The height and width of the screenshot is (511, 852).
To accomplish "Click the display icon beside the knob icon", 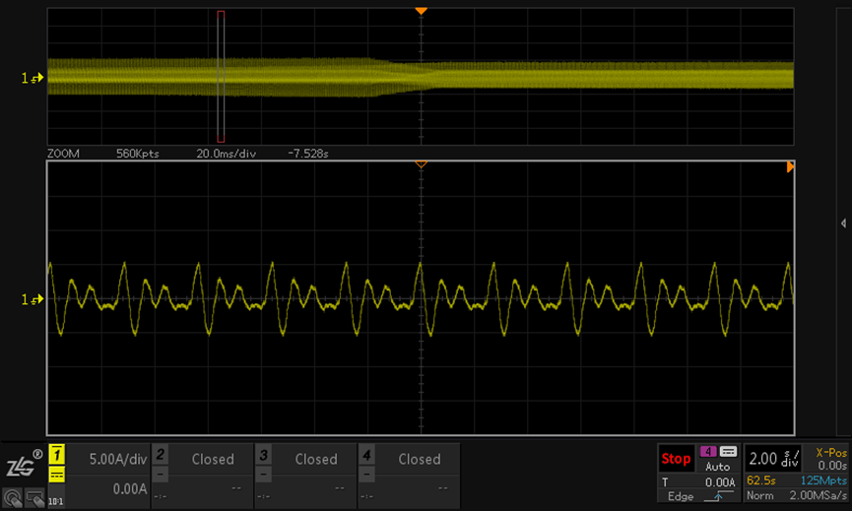I will tap(33, 499).
